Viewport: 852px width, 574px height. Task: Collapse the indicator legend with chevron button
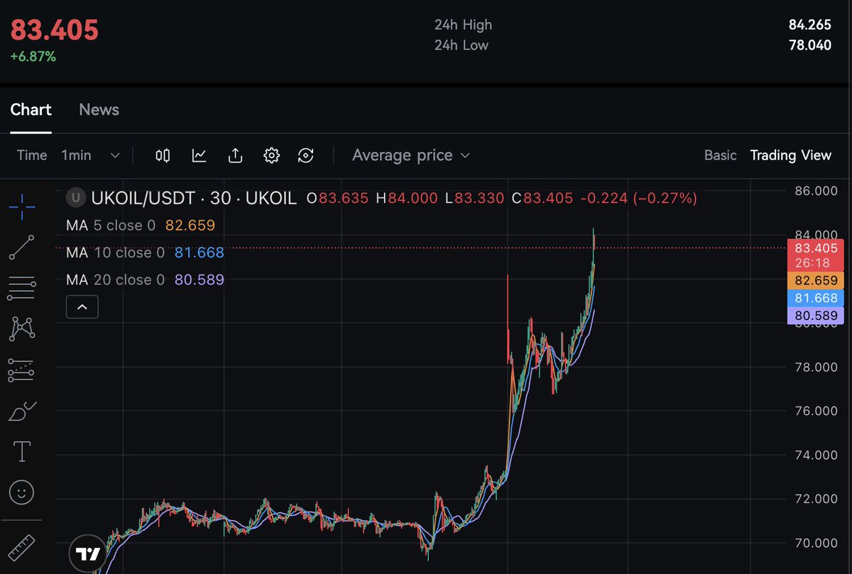point(82,307)
